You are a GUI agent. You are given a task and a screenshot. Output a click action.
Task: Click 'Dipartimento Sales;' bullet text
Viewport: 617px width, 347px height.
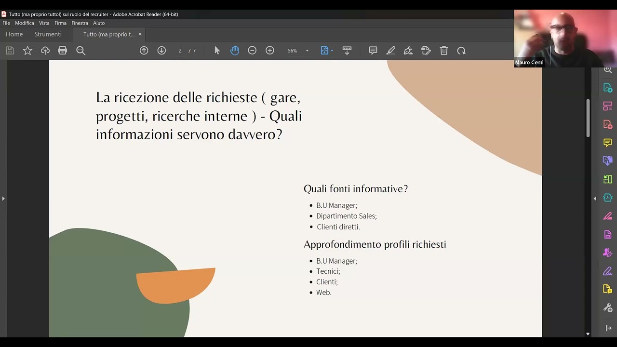point(347,216)
